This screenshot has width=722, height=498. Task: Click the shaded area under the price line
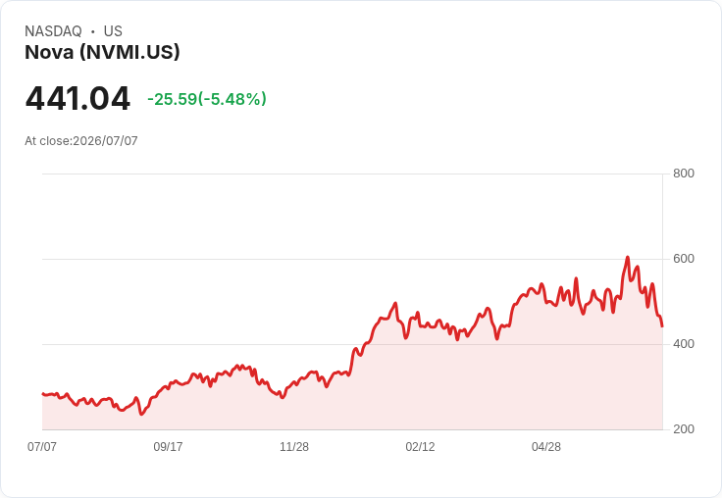350,400
